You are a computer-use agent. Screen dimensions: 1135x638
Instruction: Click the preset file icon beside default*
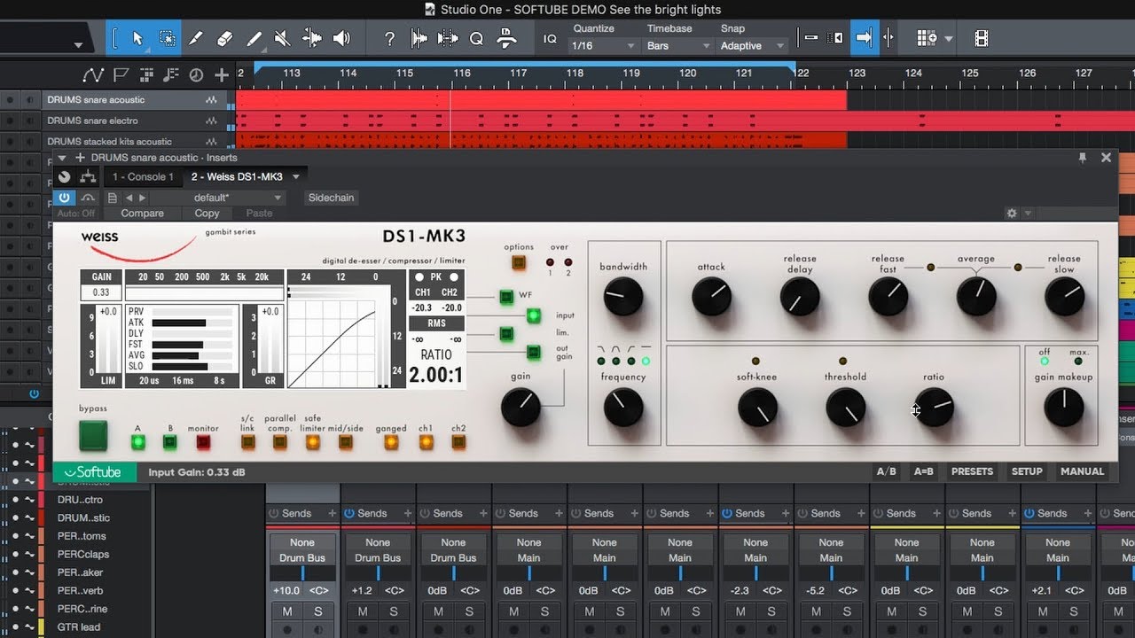[x=113, y=198]
